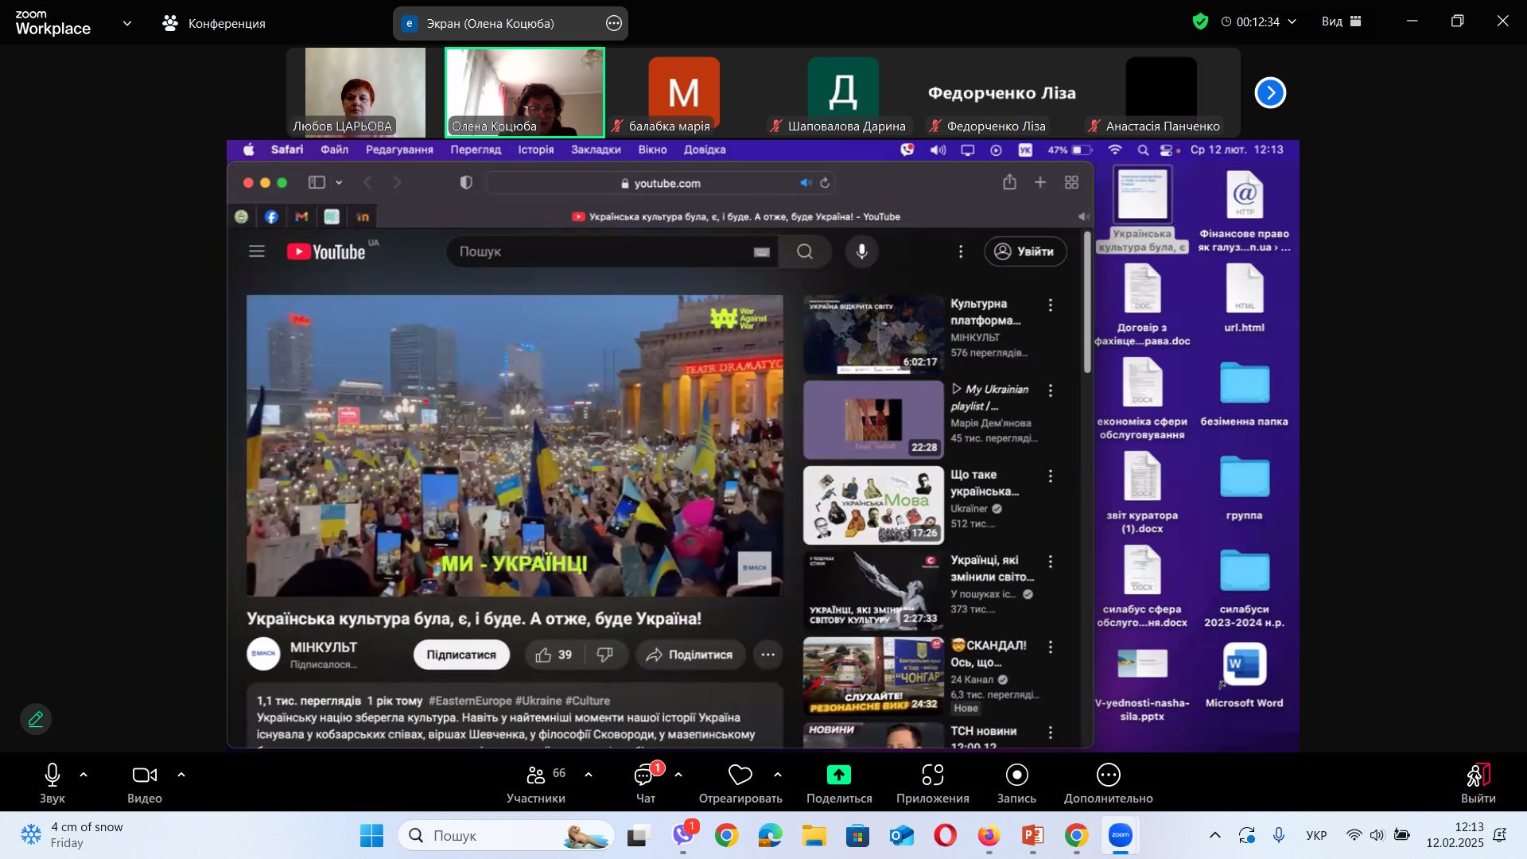1527x859 pixels.
Task: Expand the meeting timer chevron
Action: (x=1292, y=21)
